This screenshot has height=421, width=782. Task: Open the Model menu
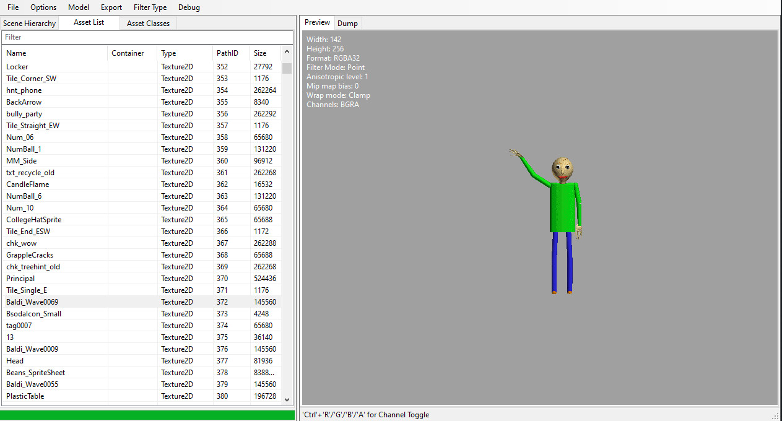[x=79, y=7]
